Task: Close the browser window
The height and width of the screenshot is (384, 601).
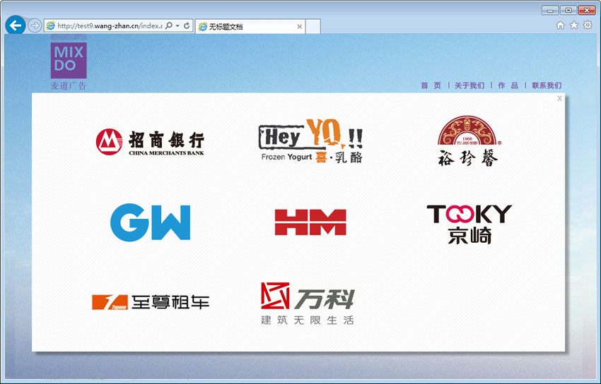Action: click(x=587, y=11)
